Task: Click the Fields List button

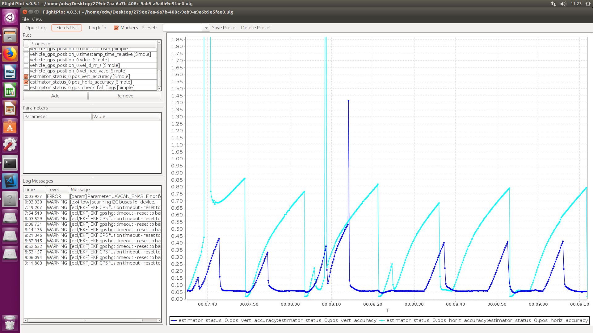Action: click(67, 28)
